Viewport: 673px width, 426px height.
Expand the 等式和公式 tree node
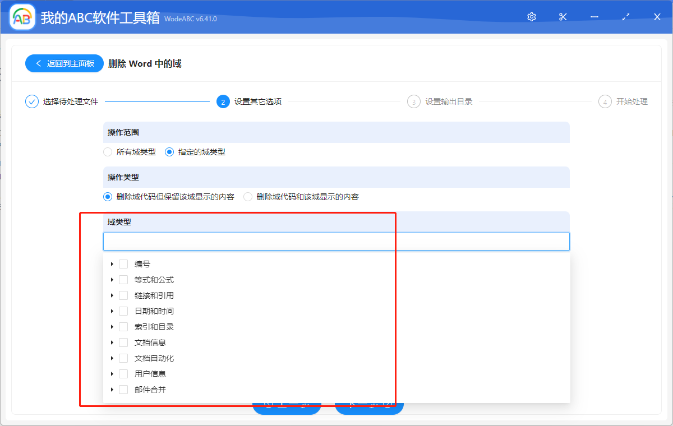(x=112, y=279)
